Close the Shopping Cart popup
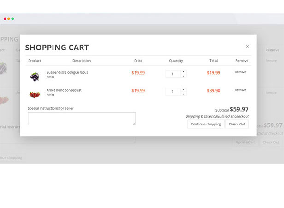The height and width of the screenshot is (208, 284). [x=248, y=46]
